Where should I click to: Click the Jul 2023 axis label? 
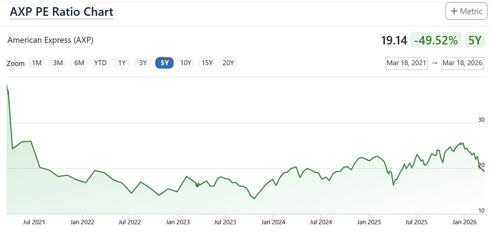pyautogui.click(x=225, y=222)
